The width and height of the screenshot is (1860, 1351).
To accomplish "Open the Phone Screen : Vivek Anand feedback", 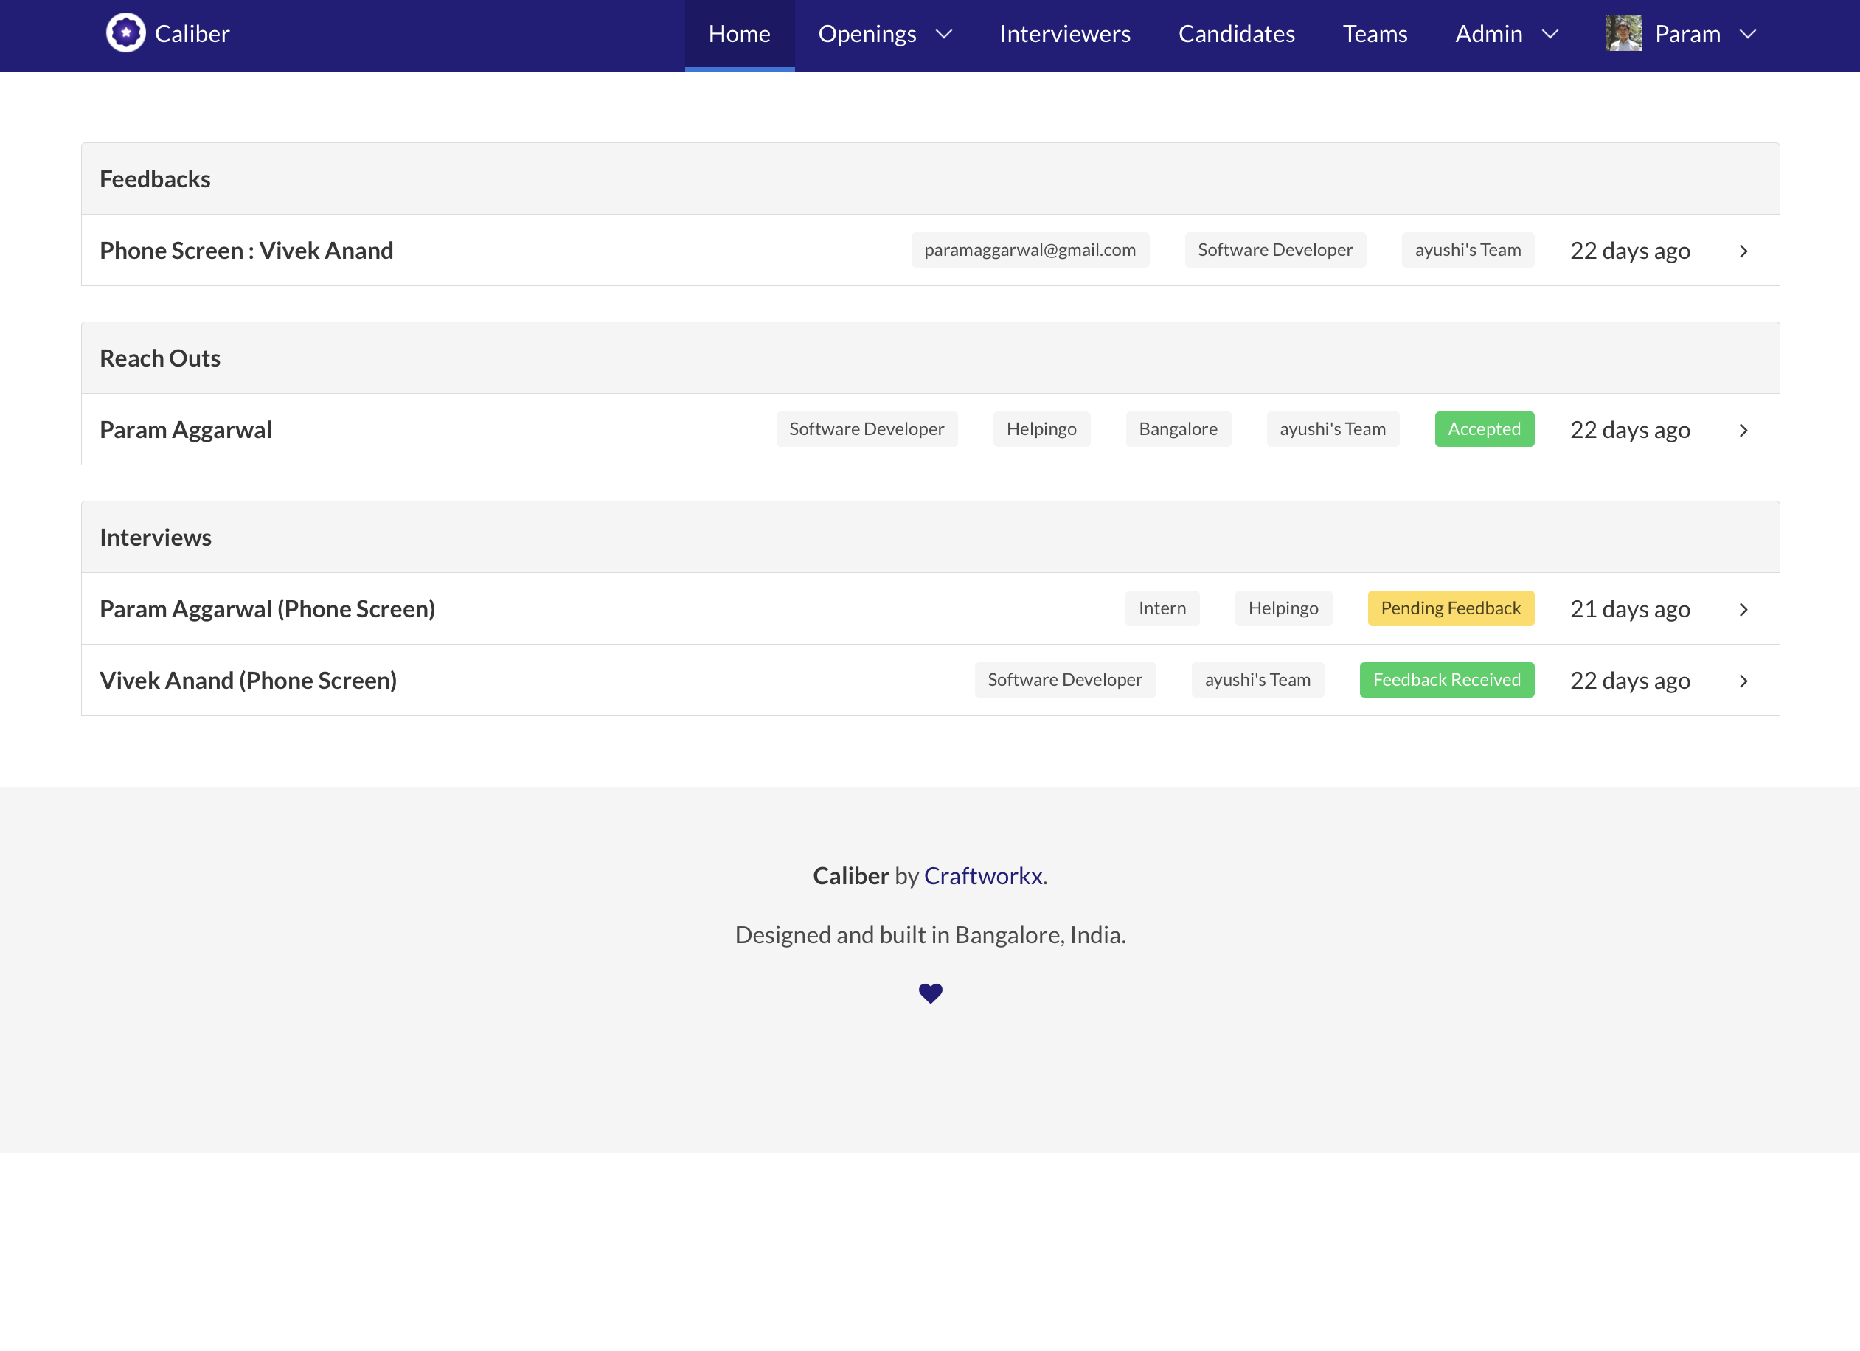I will tap(246, 250).
